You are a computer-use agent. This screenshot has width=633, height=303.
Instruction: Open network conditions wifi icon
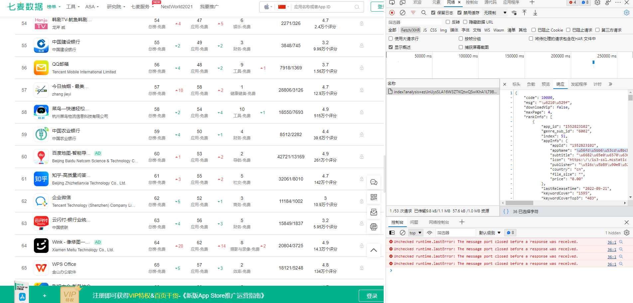tap(514, 13)
